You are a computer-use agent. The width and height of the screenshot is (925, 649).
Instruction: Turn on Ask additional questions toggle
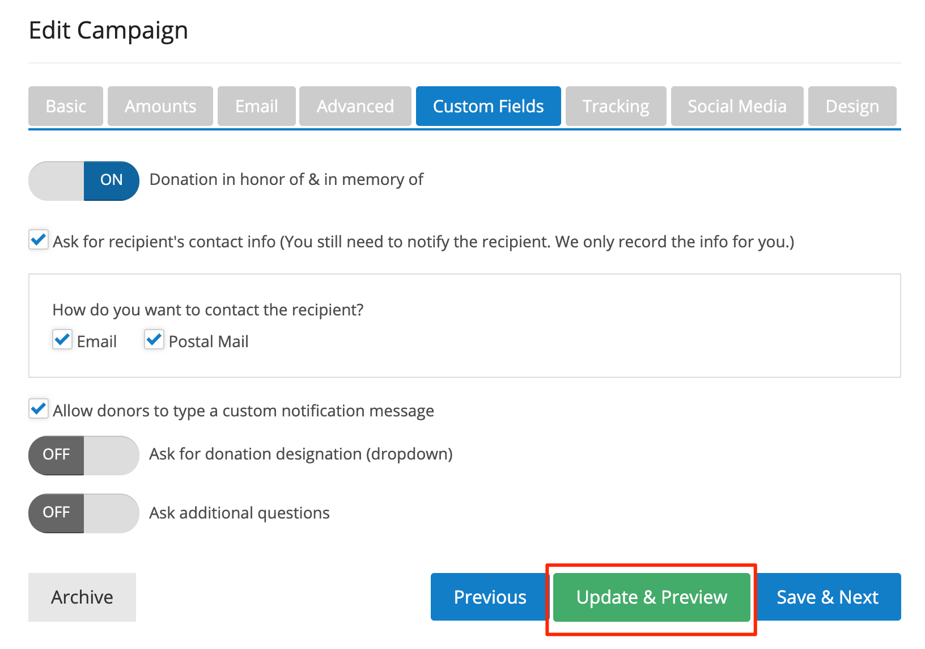point(84,513)
